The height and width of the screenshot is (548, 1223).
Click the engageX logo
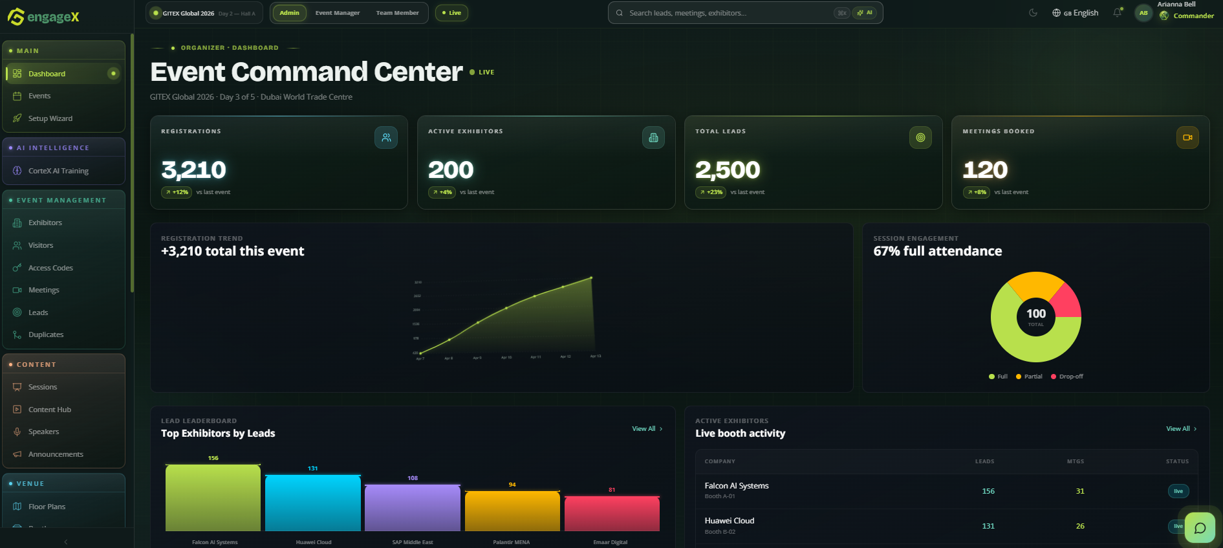click(x=43, y=17)
